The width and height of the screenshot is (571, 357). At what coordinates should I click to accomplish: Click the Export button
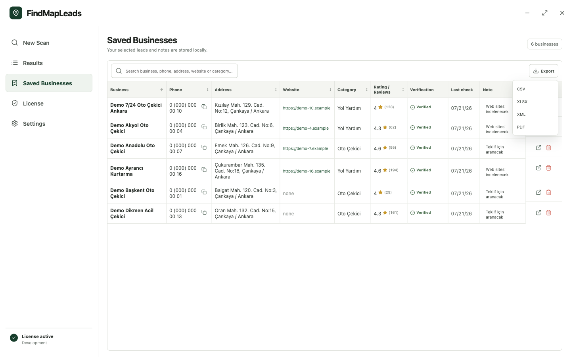tap(544, 71)
